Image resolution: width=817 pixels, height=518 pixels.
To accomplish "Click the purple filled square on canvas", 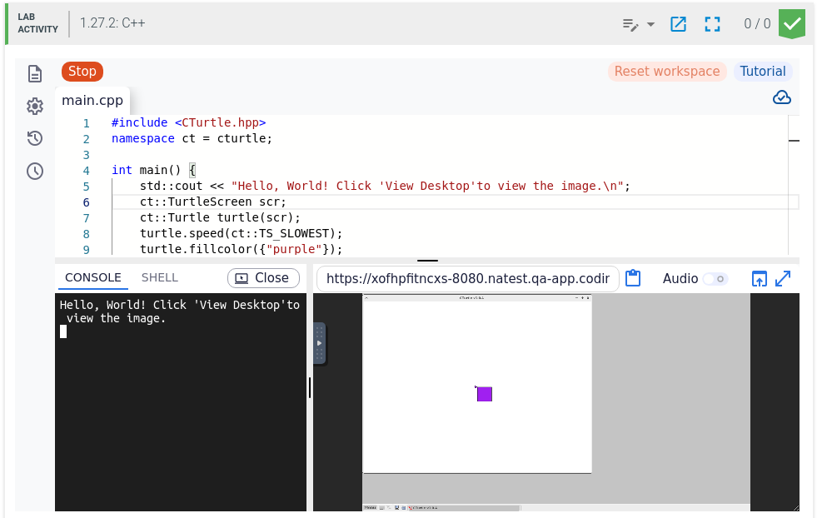I will pos(484,394).
